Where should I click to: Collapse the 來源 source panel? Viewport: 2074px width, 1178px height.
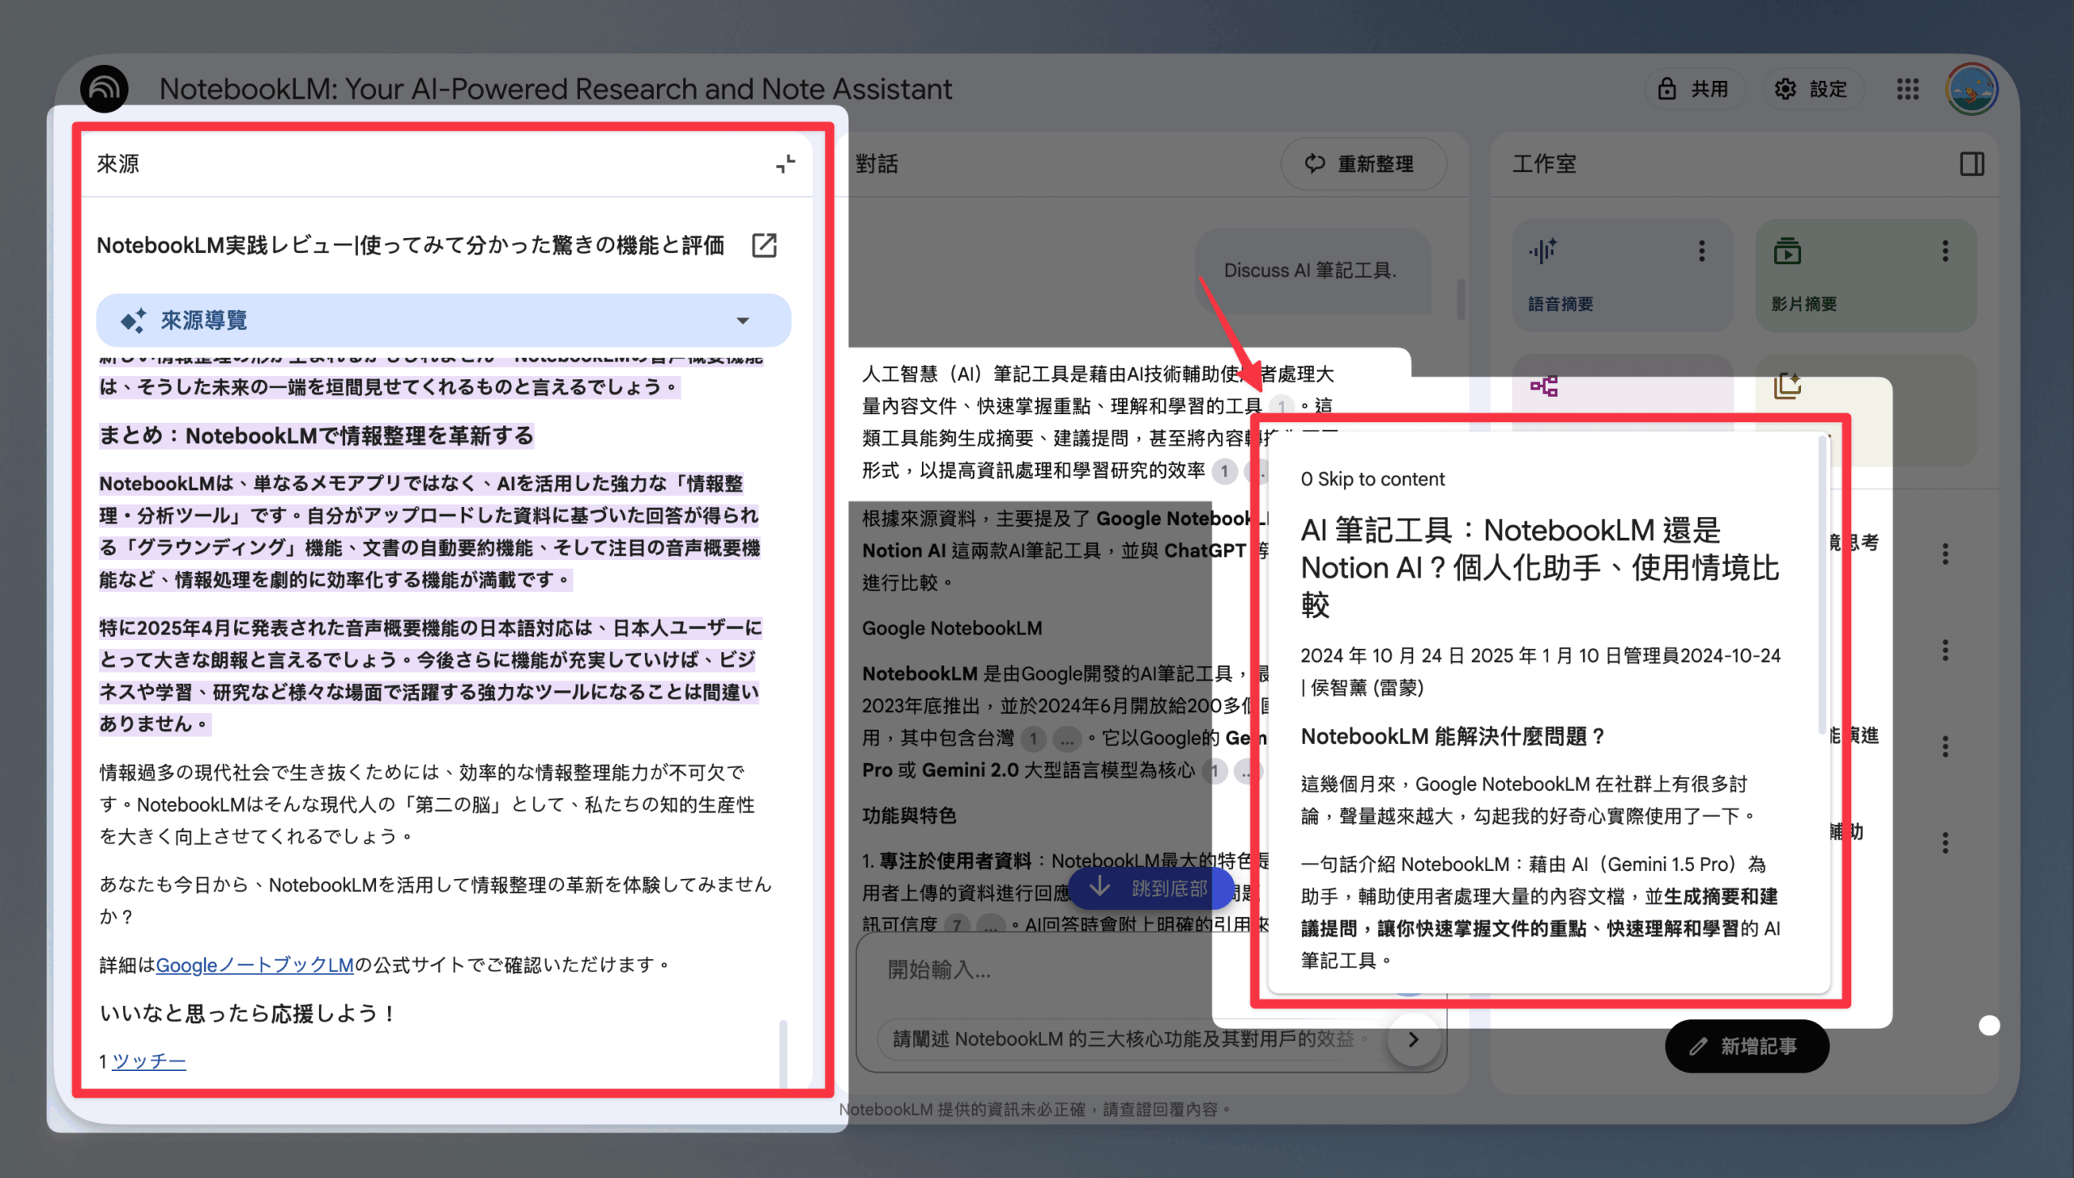tap(785, 164)
